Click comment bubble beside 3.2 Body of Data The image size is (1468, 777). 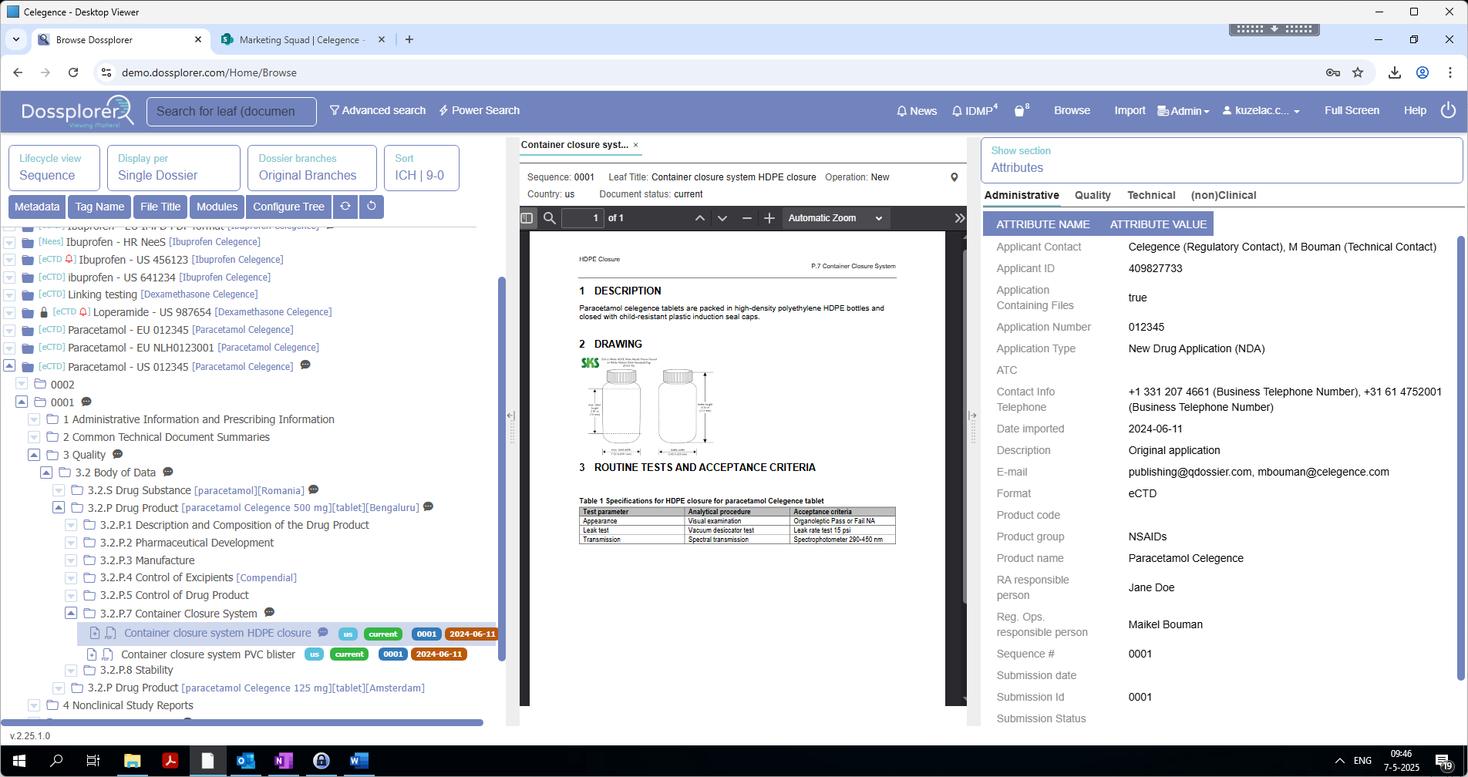coord(168,472)
